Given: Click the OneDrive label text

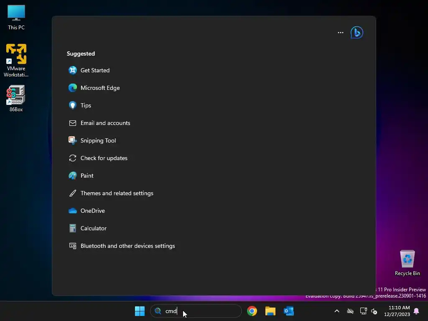Looking at the screenshot, I should click(92, 211).
